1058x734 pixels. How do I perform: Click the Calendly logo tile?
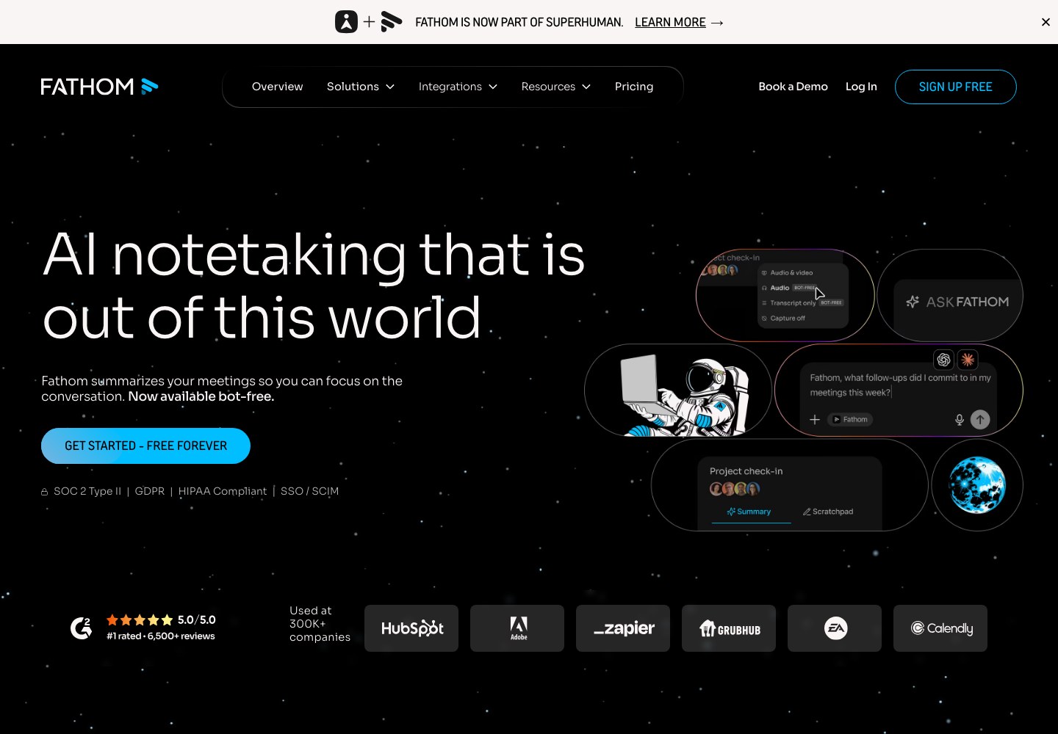click(x=940, y=628)
